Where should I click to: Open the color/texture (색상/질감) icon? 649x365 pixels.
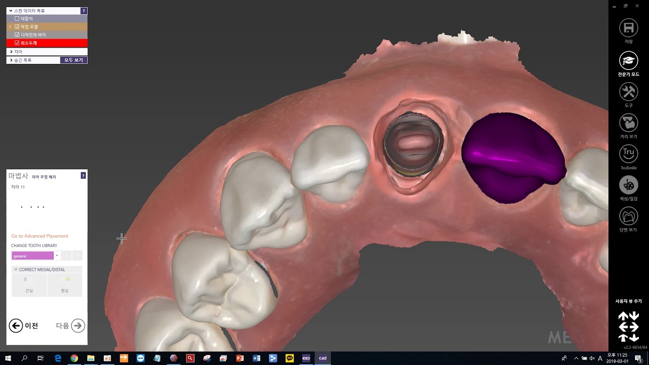(x=629, y=185)
